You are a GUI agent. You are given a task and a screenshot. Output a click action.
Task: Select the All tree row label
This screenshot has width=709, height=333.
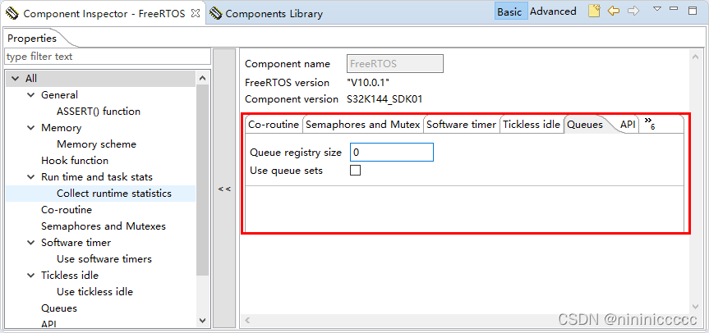coord(30,79)
